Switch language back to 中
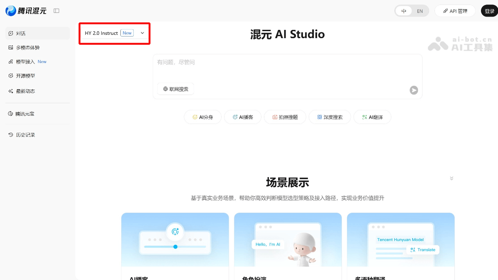 pyautogui.click(x=403, y=11)
